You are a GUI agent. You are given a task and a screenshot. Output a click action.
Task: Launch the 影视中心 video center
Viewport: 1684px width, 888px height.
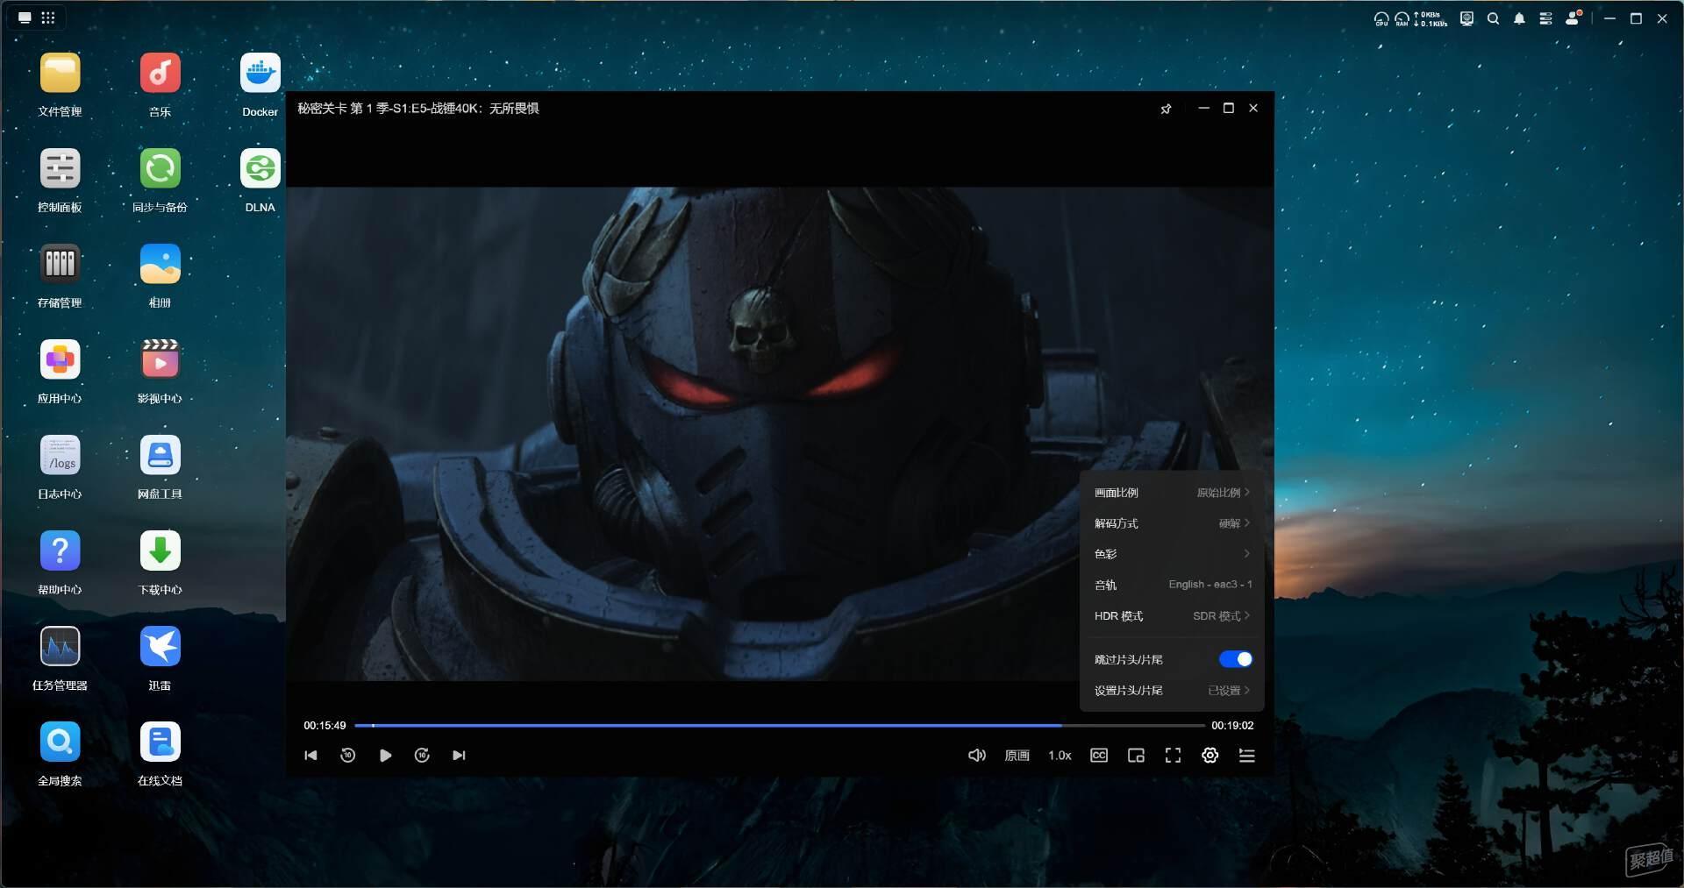160,359
